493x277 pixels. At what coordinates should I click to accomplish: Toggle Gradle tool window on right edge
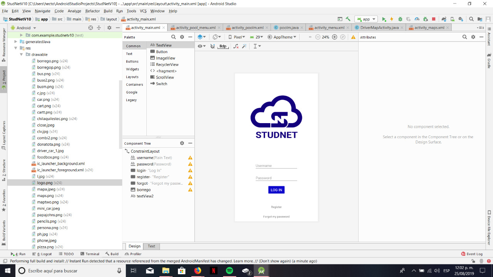489,60
